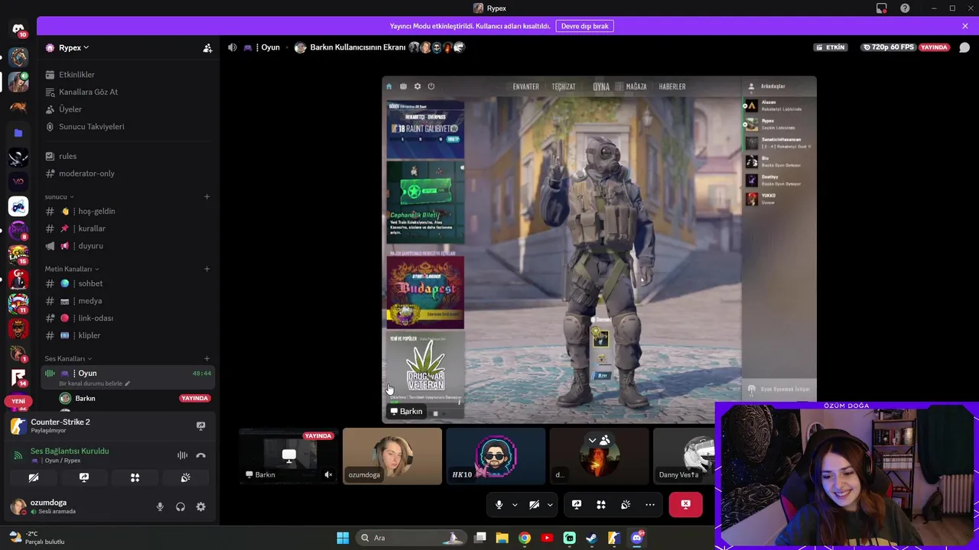Toggle microphone in call controls
Viewport: 979px width, 550px height.
499,504
